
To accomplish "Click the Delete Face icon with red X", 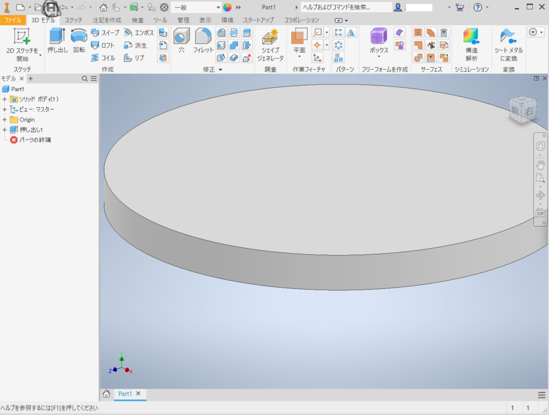I will coord(247,57).
